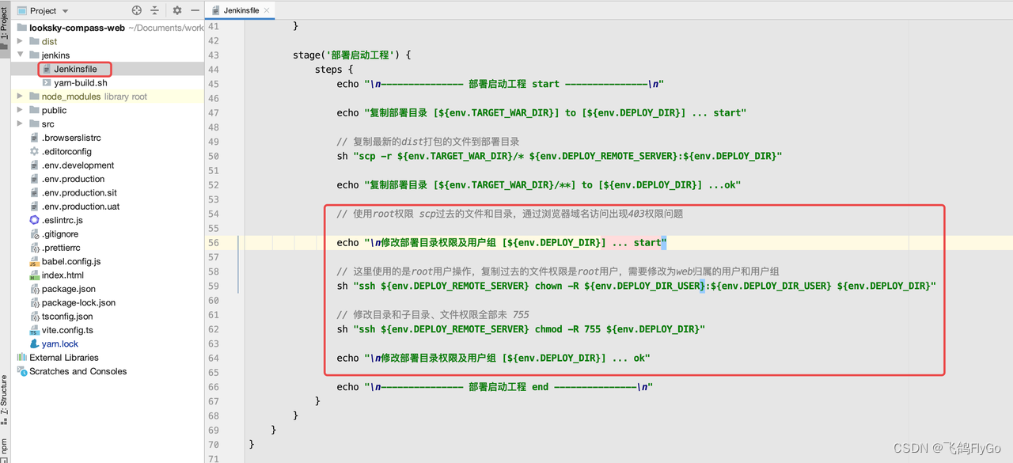This screenshot has height=463, width=1013.
Task: Click the .editorconfig gear file icon
Action: click(34, 151)
